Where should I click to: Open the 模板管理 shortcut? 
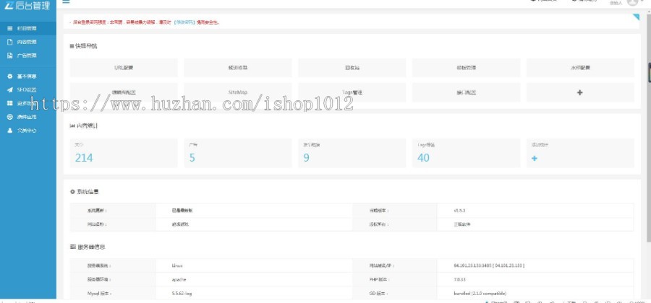tap(466, 68)
